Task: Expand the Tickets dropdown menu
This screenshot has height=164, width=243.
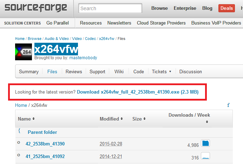Action: pyautogui.click(x=162, y=71)
